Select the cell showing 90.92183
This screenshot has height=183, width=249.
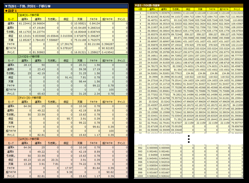108,48
